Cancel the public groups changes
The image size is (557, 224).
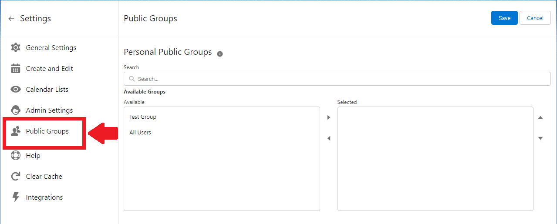535,18
